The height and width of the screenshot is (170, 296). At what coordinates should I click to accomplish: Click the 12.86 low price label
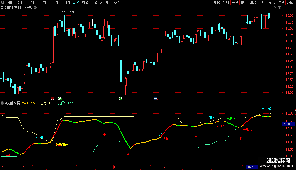[25, 96]
